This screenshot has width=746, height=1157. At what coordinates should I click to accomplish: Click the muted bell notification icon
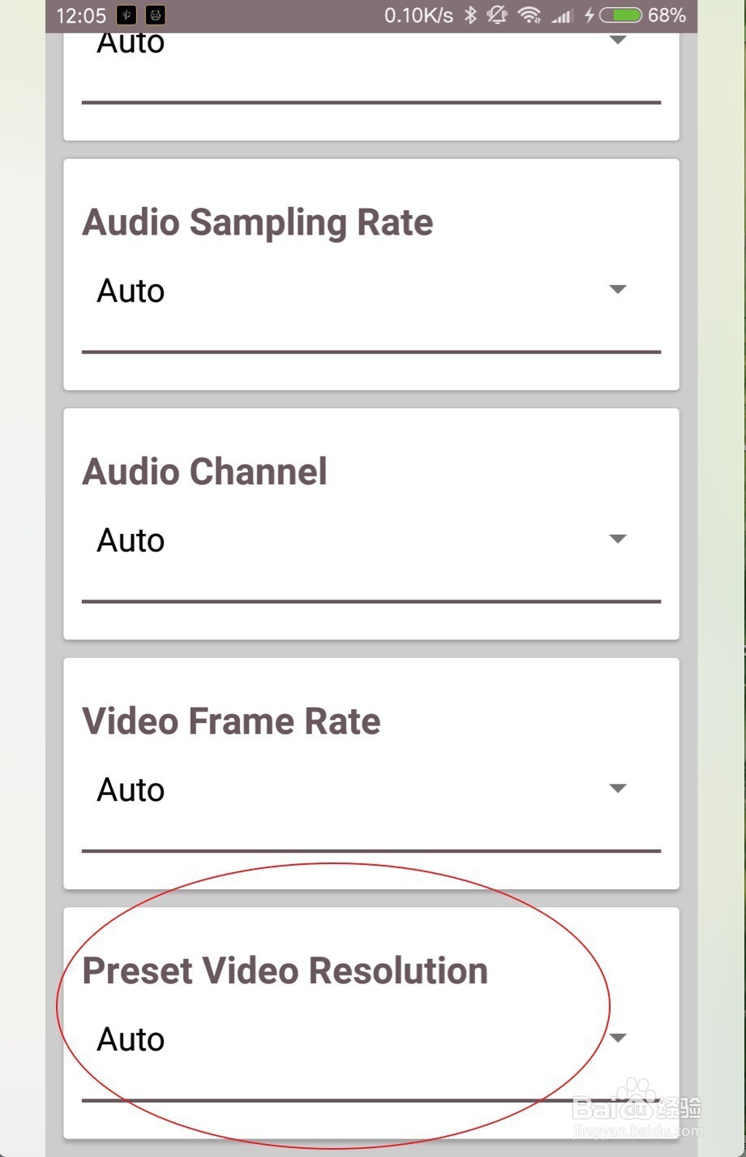tap(498, 15)
